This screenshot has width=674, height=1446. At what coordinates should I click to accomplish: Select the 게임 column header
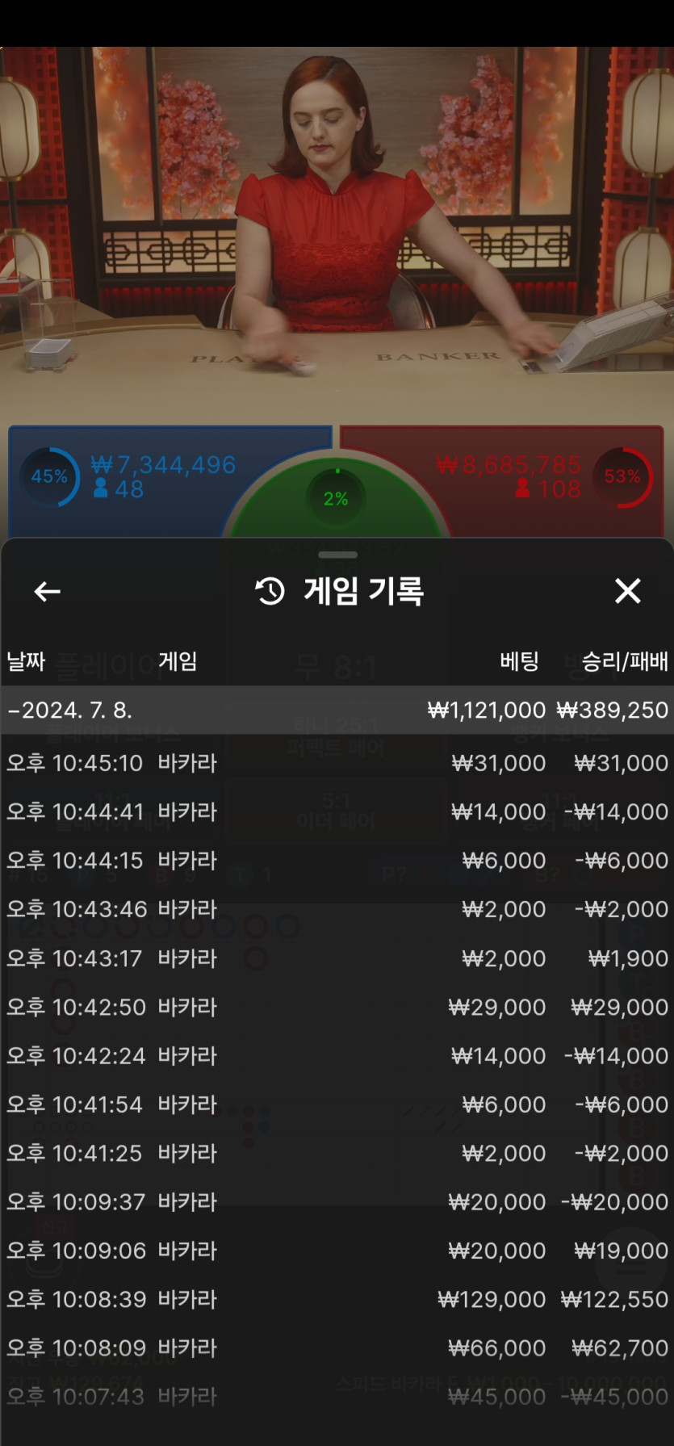coord(178,662)
